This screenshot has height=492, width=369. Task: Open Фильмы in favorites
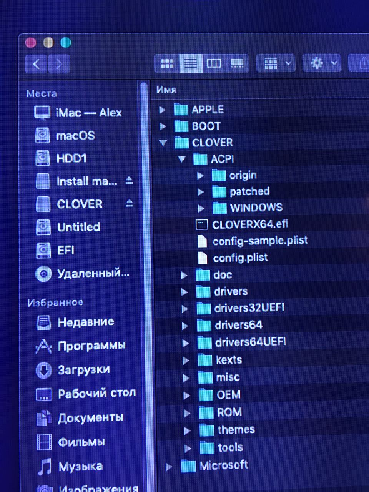(x=71, y=442)
